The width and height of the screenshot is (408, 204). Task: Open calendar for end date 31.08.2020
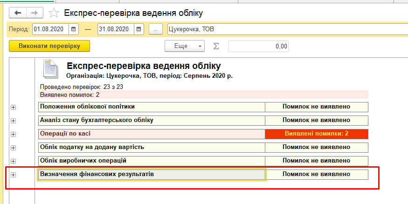(x=138, y=29)
